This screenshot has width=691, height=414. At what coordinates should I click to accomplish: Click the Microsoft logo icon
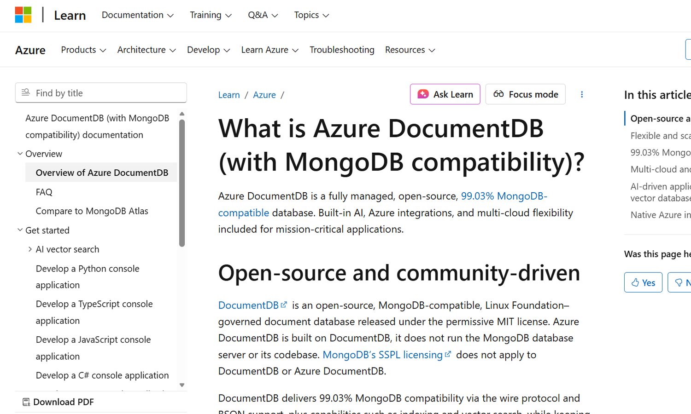(x=23, y=15)
